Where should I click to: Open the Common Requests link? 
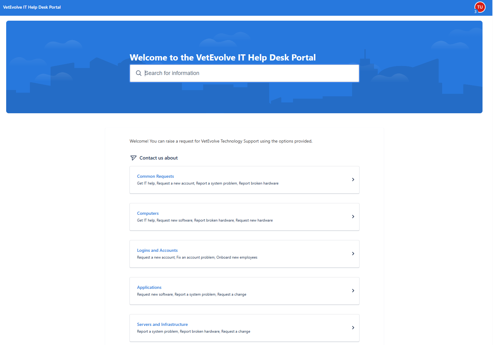(155, 176)
